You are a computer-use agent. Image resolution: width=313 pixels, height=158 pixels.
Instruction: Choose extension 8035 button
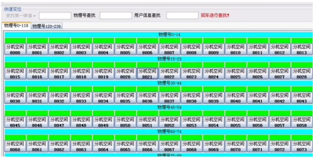point(125,98)
